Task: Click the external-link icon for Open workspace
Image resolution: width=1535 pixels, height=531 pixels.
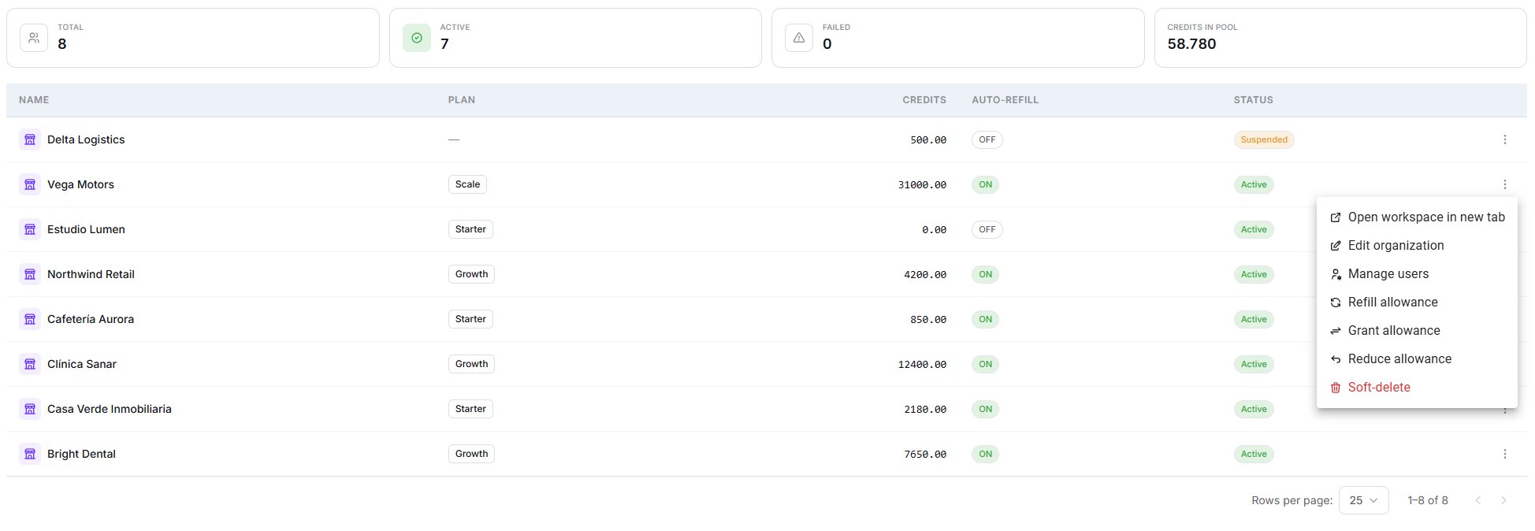Action: [1335, 217]
